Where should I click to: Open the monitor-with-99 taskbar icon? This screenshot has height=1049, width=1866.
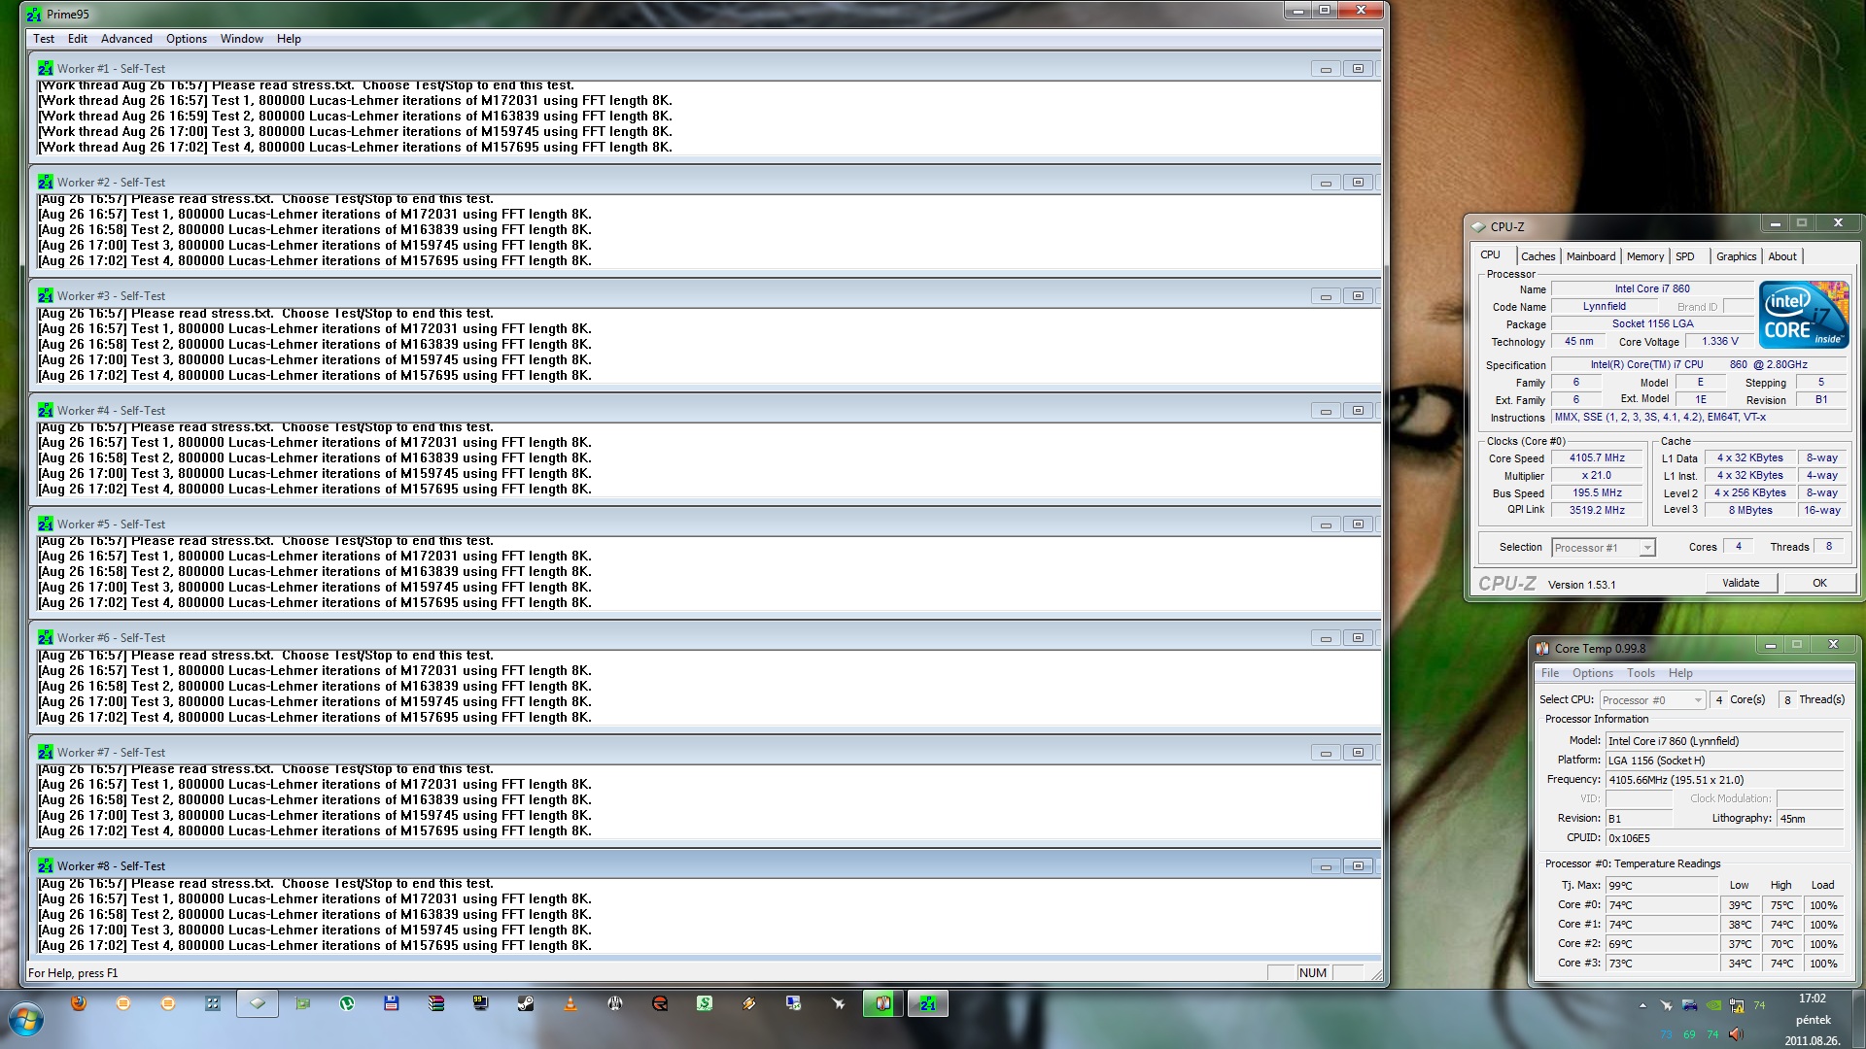pos(481,1003)
